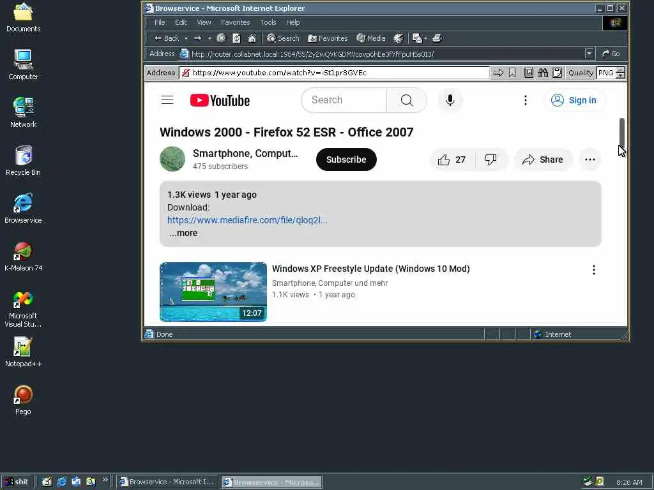654x490 pixels.
Task: Launch Internet Explorer from the quick launch
Action: point(61,482)
